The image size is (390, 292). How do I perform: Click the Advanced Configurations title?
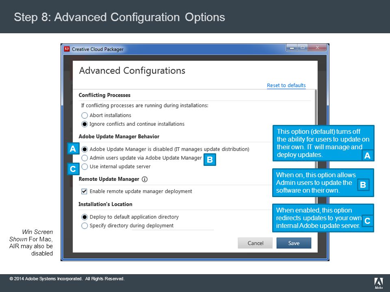coord(132,71)
